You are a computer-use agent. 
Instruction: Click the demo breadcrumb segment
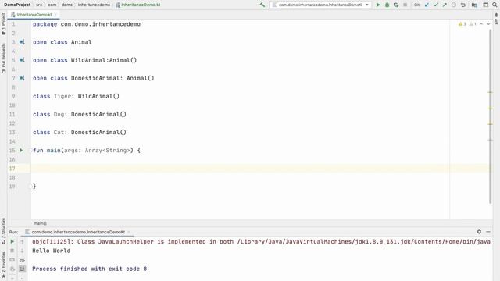point(67,5)
